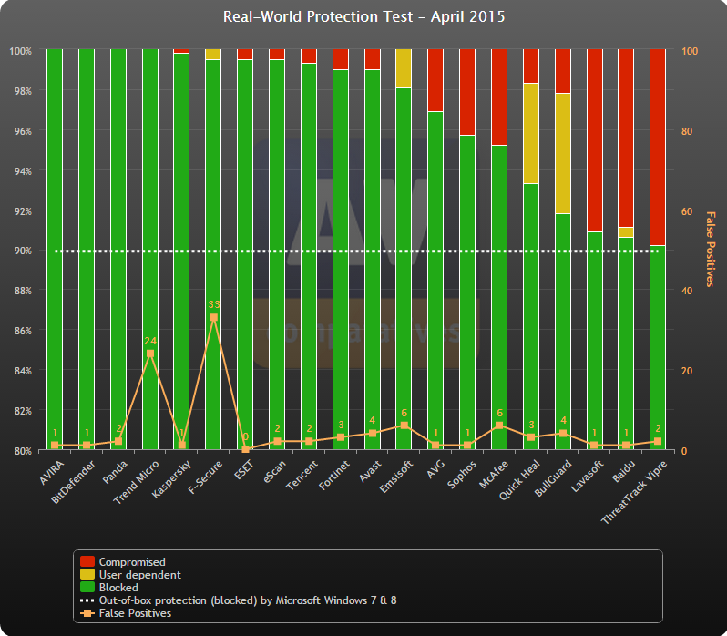Click the Trend Micro false positives marker 24
The image size is (727, 636).
150,354
